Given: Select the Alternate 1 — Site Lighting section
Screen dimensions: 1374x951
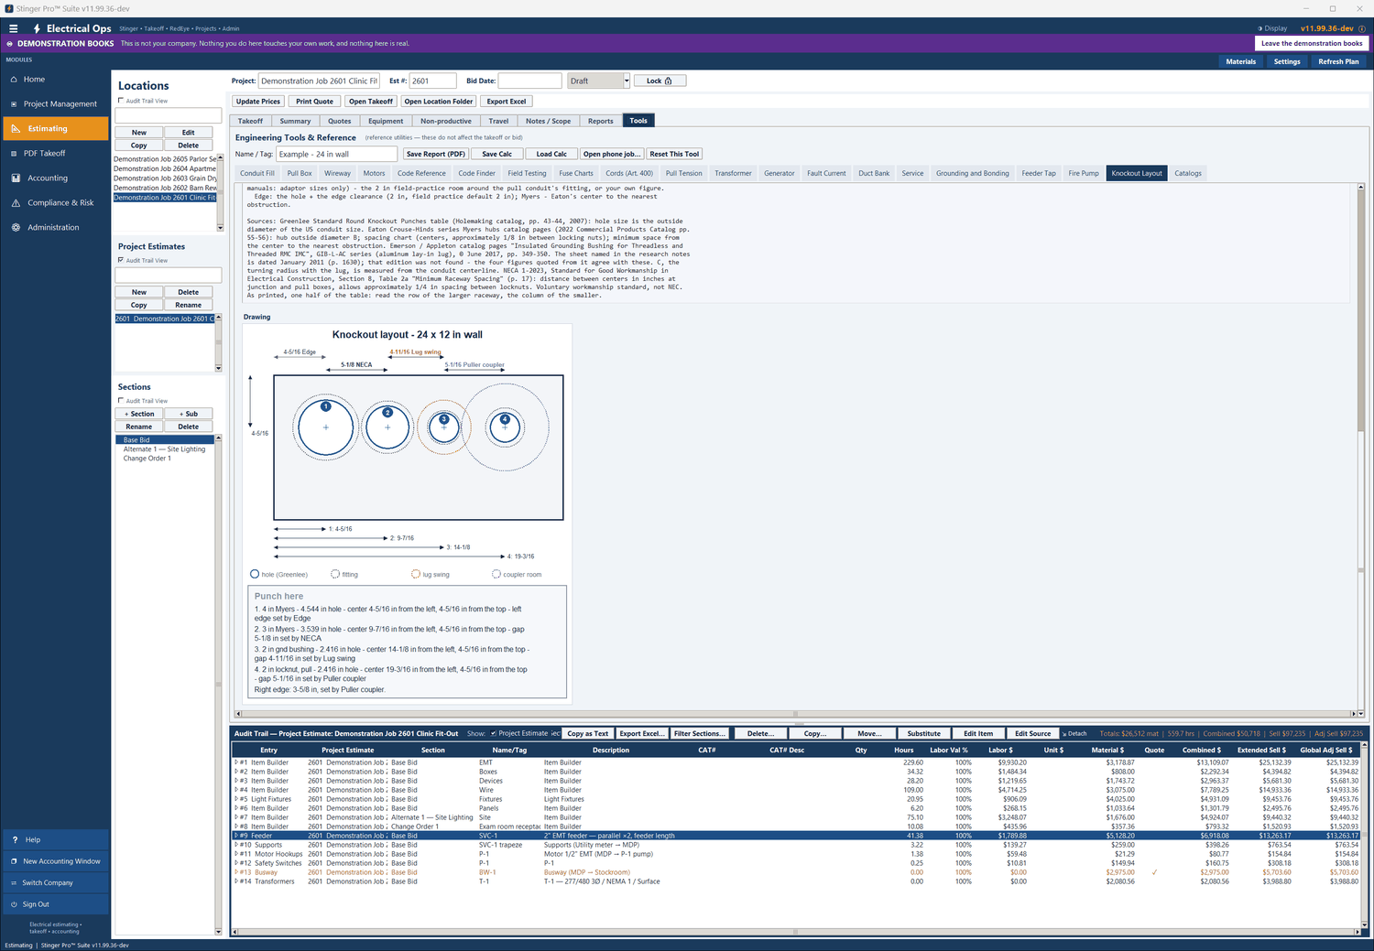Looking at the screenshot, I should 165,449.
